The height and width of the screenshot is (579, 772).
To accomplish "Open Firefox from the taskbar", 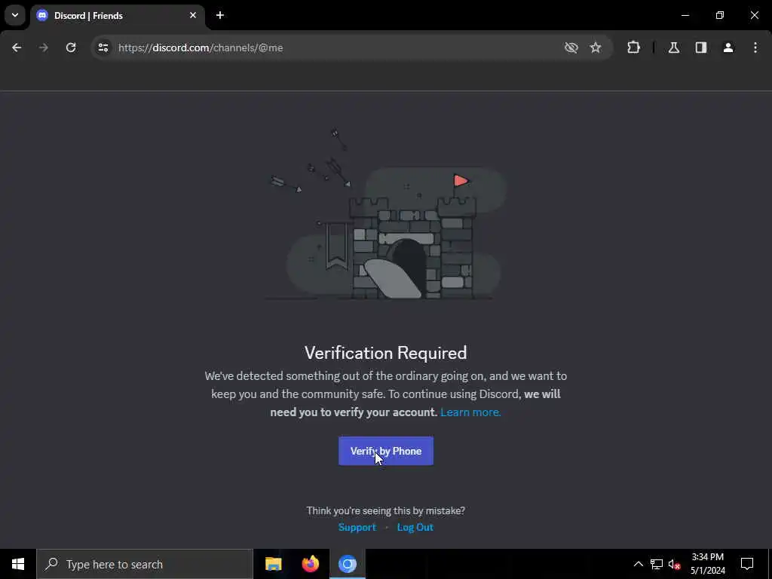I will tap(310, 564).
